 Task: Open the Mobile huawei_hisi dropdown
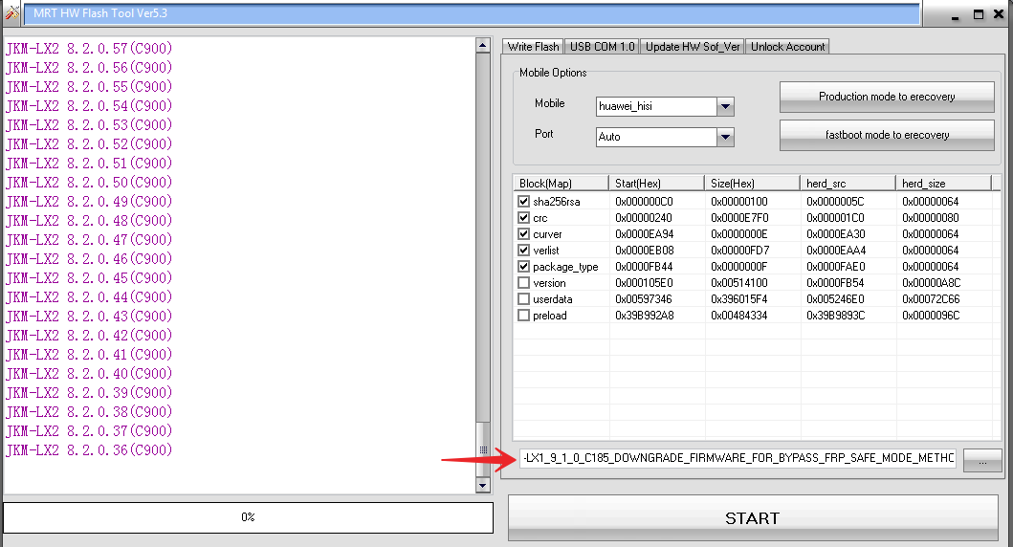pyautogui.click(x=725, y=106)
